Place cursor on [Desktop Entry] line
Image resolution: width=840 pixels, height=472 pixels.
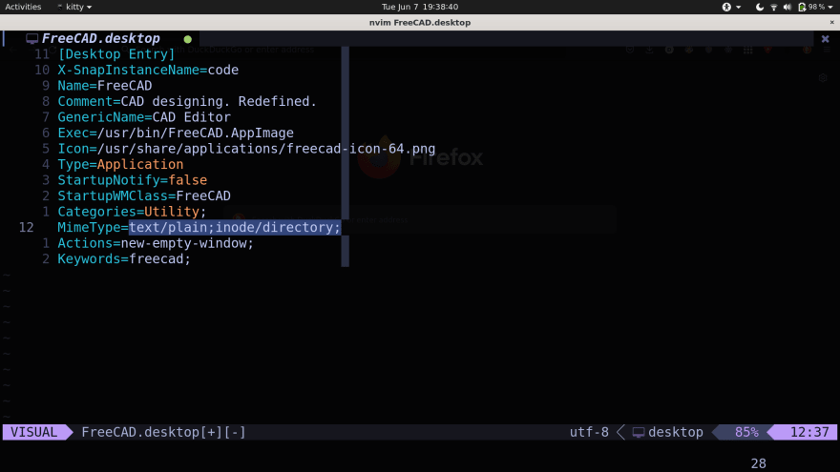click(116, 54)
